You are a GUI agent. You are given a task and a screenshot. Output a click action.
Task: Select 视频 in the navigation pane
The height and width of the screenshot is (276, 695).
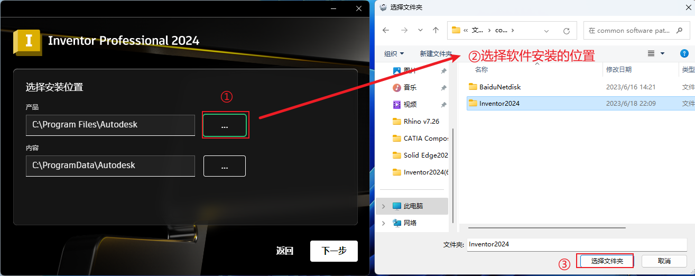point(410,104)
